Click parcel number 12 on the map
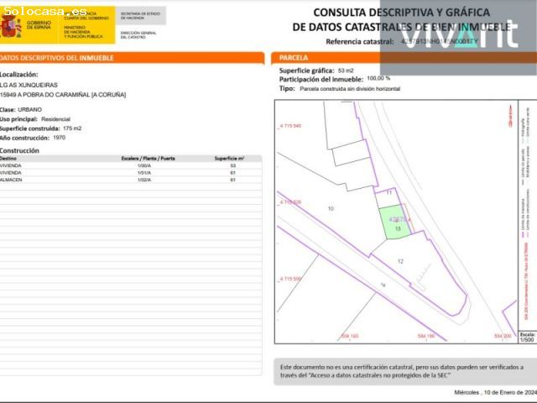Viewport: 537px width, 403px height. pos(400,261)
